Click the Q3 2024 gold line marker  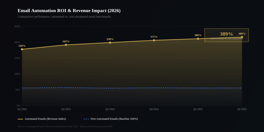click(x=110, y=43)
